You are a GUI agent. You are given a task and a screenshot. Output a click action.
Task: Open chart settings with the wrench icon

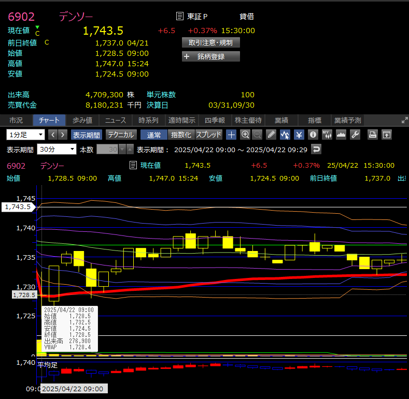(x=355, y=135)
